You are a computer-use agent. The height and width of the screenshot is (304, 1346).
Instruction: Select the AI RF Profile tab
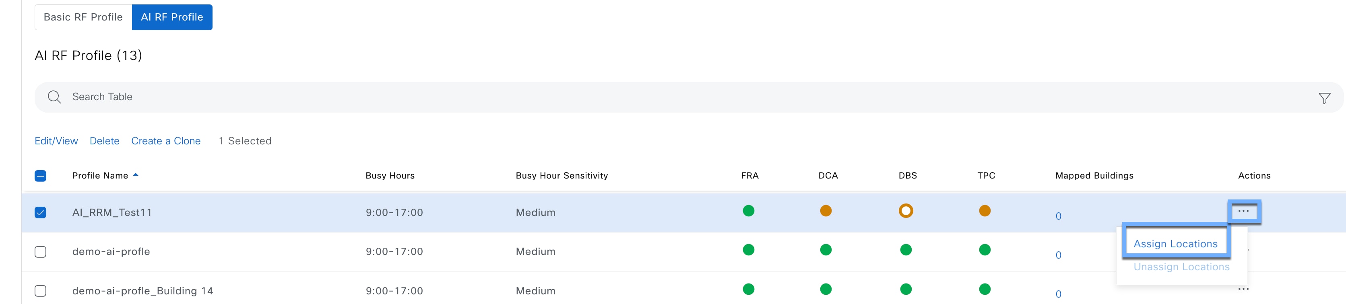pyautogui.click(x=172, y=17)
